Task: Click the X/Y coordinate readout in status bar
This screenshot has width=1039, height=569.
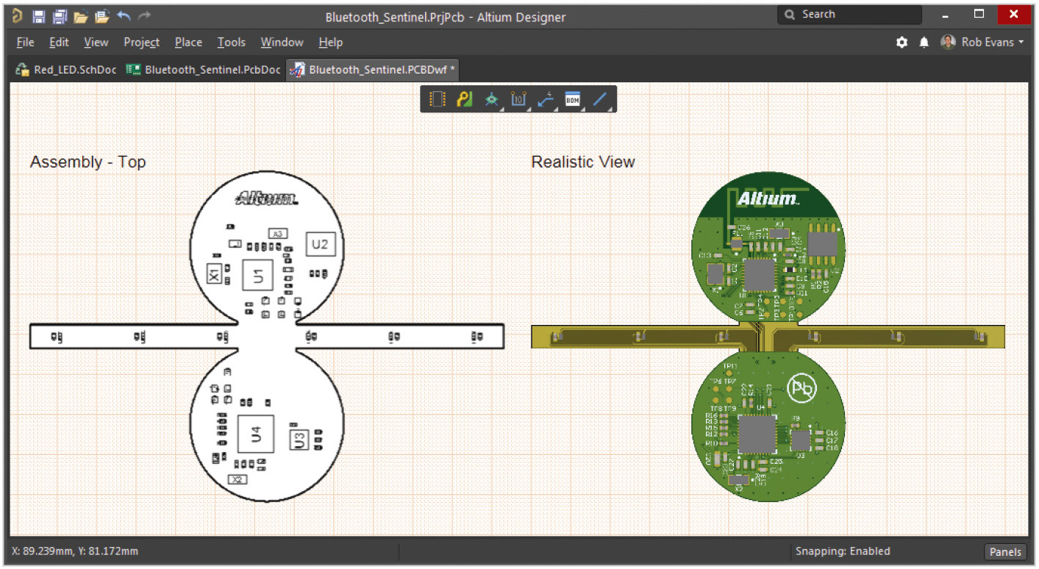Action: (75, 551)
